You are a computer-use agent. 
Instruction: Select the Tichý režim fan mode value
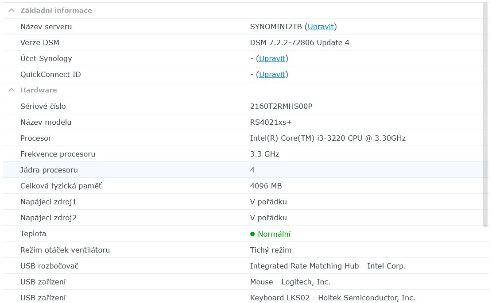271,250
